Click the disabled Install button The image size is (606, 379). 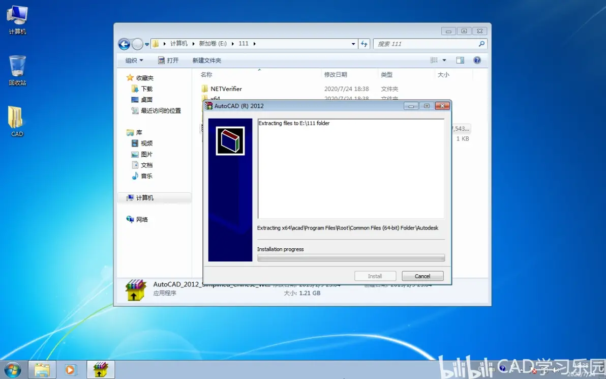coord(375,276)
